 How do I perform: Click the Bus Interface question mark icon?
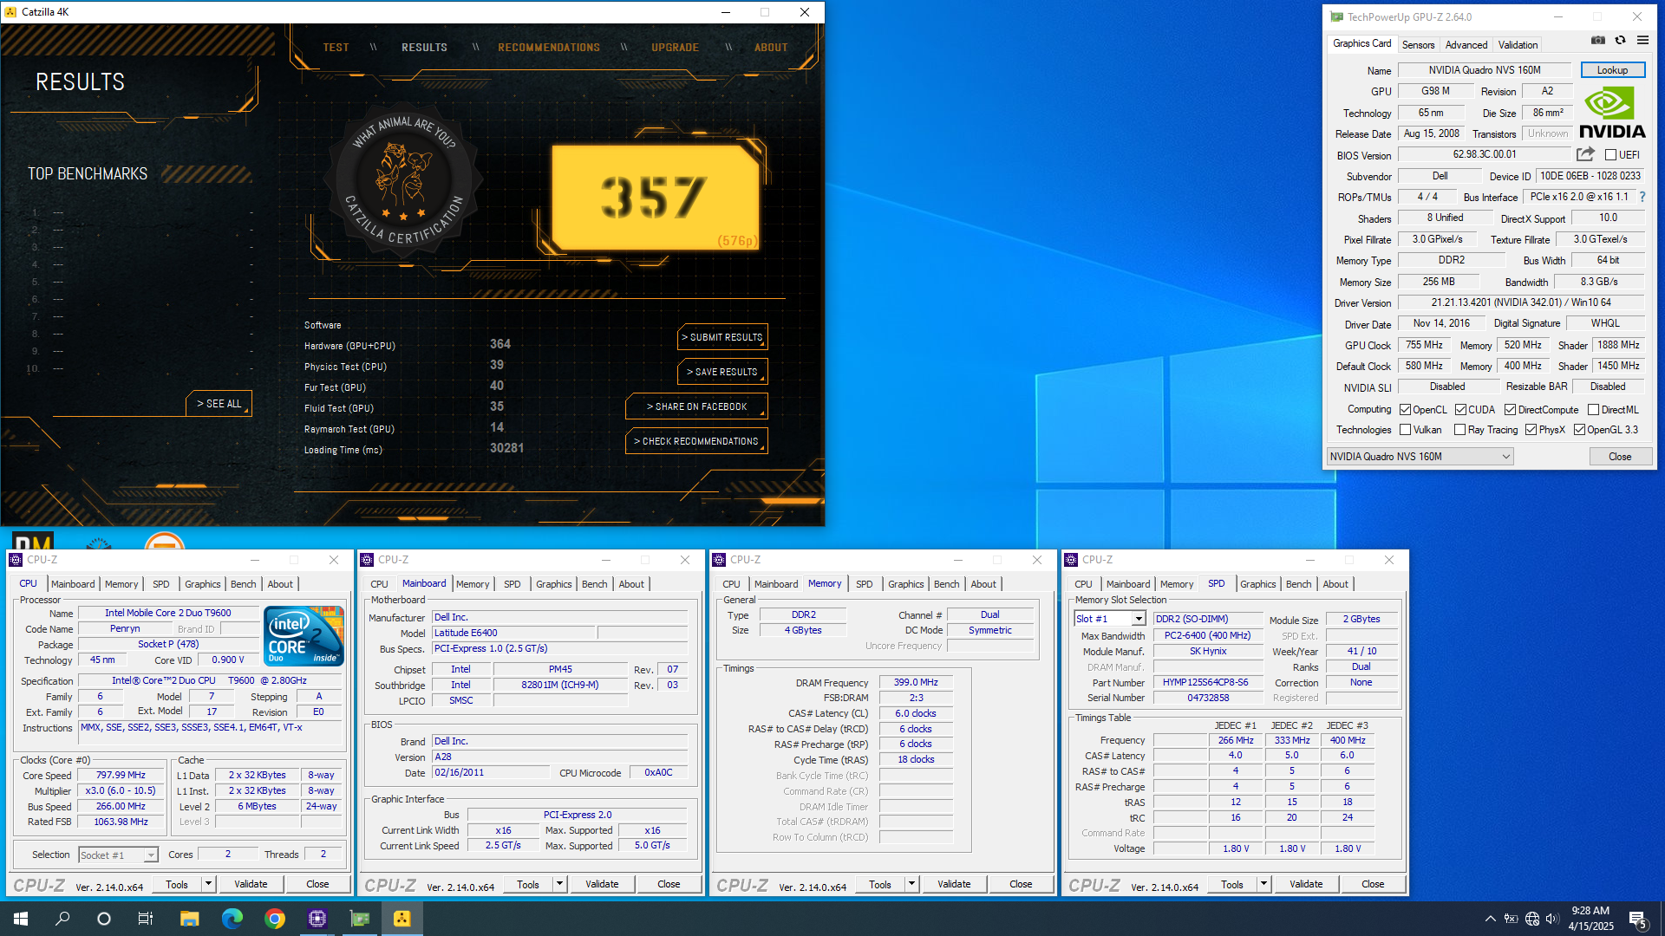(1642, 198)
